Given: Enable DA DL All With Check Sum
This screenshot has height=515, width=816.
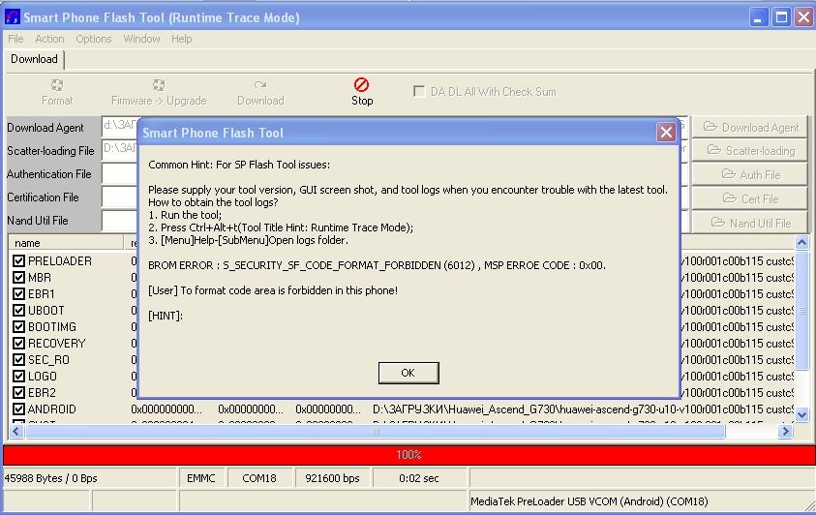Looking at the screenshot, I should coord(419,91).
